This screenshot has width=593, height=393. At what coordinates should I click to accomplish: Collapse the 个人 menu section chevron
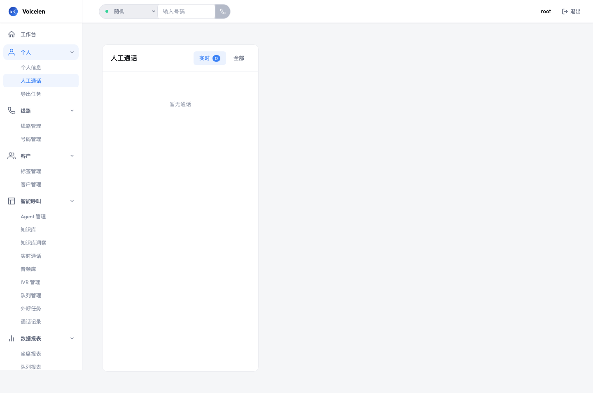[x=72, y=52]
